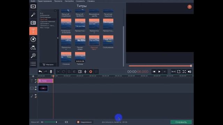The width and height of the screenshot is (223, 125).
Task: Open the Справка menu
Action: click(x=91, y=1)
